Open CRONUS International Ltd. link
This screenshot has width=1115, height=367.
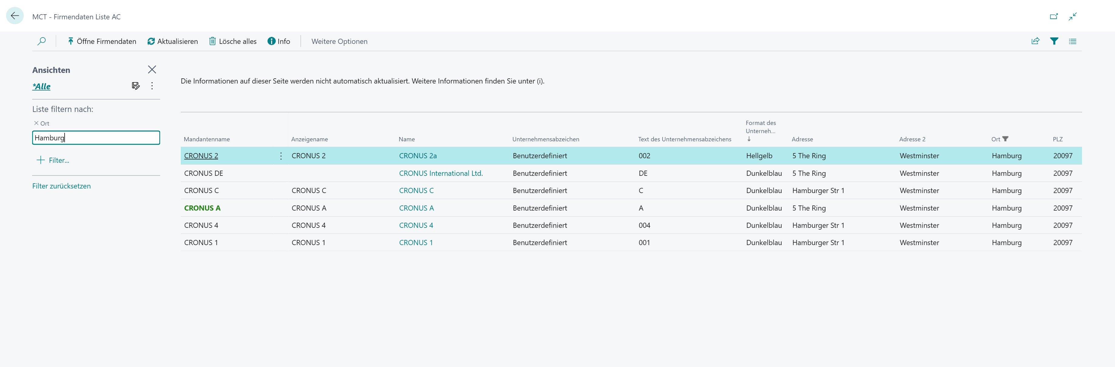(x=441, y=173)
